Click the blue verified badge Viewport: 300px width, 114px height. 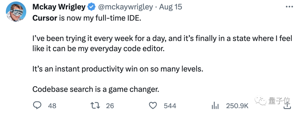click(x=91, y=7)
